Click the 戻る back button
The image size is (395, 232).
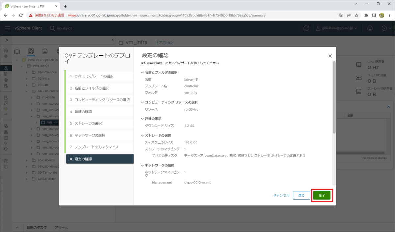(302, 195)
